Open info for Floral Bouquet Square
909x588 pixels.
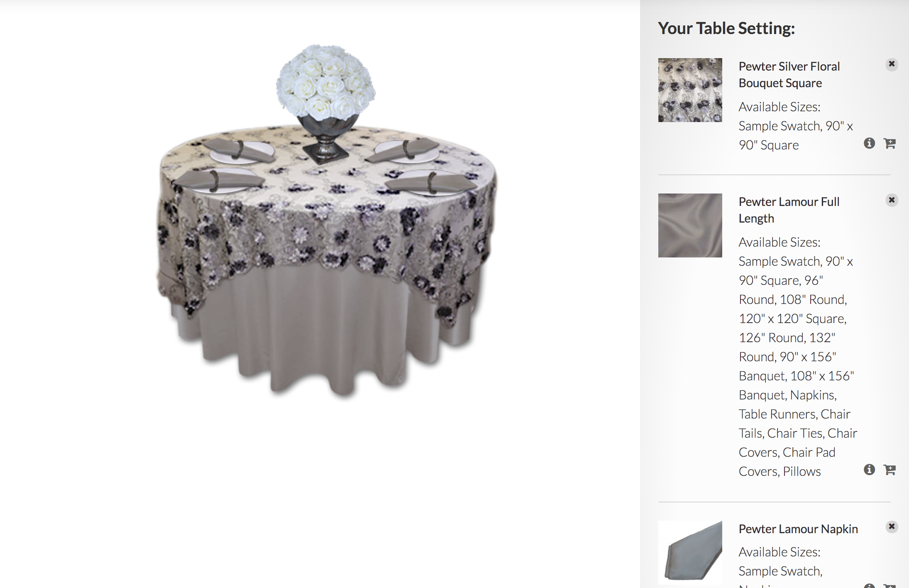click(x=869, y=143)
